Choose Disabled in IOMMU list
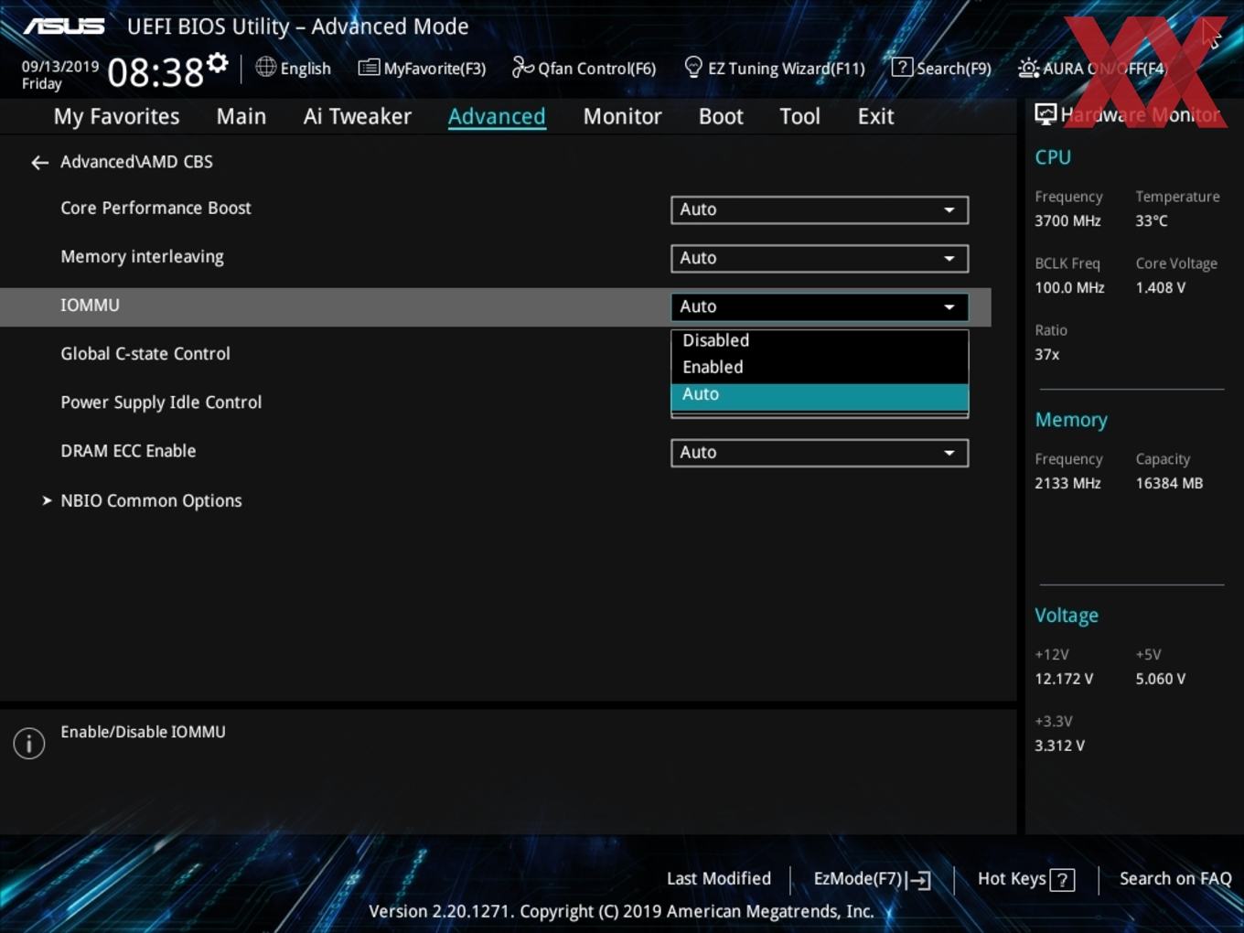Screen dimensions: 1244x933 (x=819, y=340)
